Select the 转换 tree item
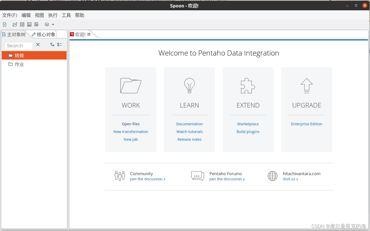This screenshot has width=370, height=231. [34, 55]
